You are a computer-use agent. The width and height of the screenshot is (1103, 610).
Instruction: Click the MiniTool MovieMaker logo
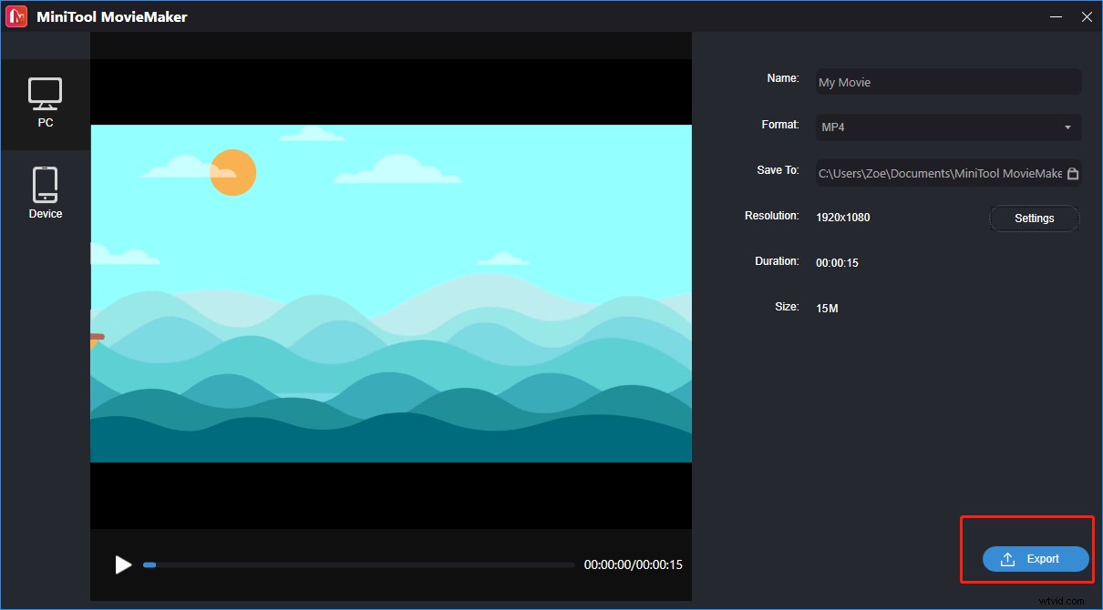15,15
